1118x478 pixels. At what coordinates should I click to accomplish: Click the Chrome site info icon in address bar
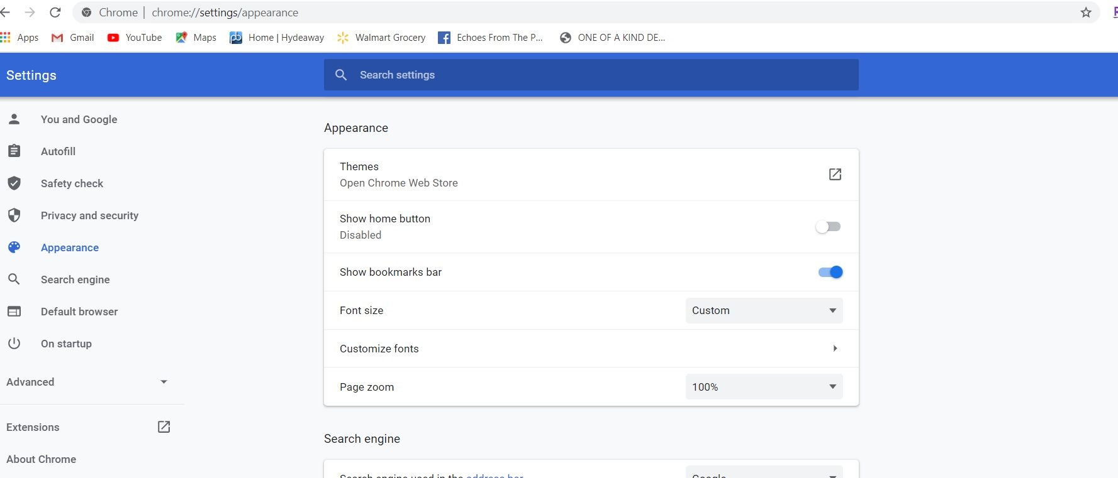click(87, 13)
